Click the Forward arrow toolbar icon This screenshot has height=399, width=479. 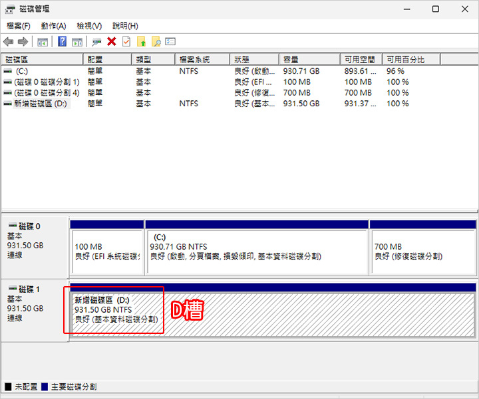[23, 41]
